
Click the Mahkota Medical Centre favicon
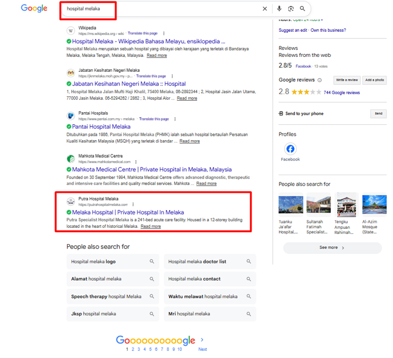click(x=71, y=159)
